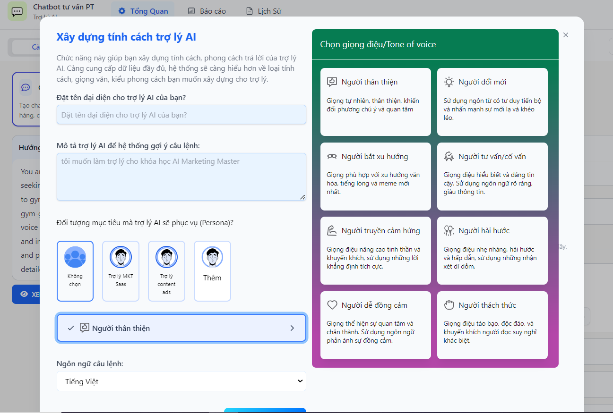Expand the Người thân thiện tone selector

tap(181, 328)
